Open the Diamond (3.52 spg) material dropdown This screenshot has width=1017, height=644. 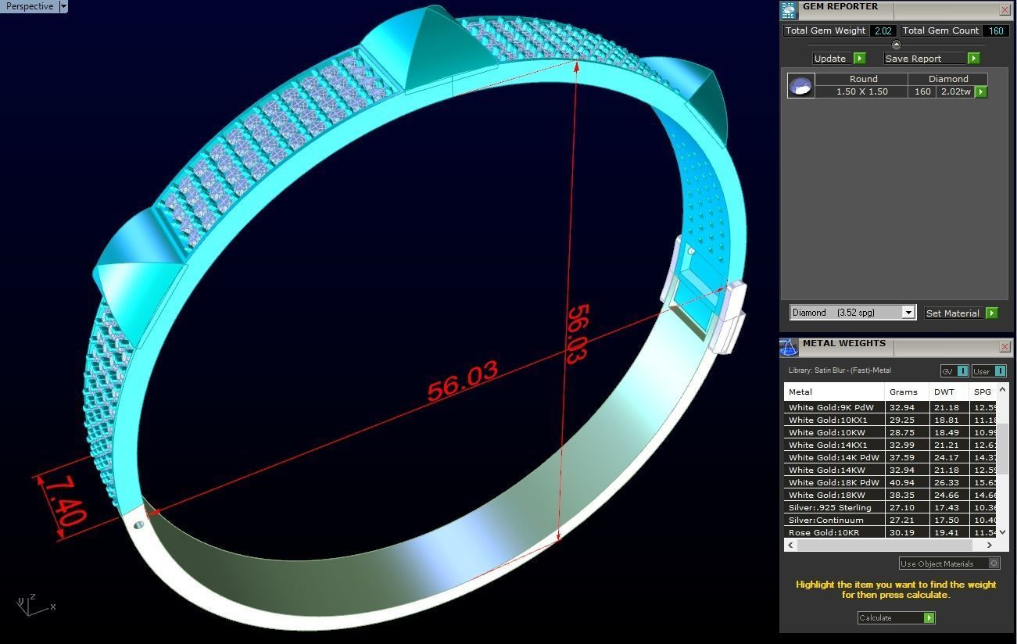pos(908,313)
